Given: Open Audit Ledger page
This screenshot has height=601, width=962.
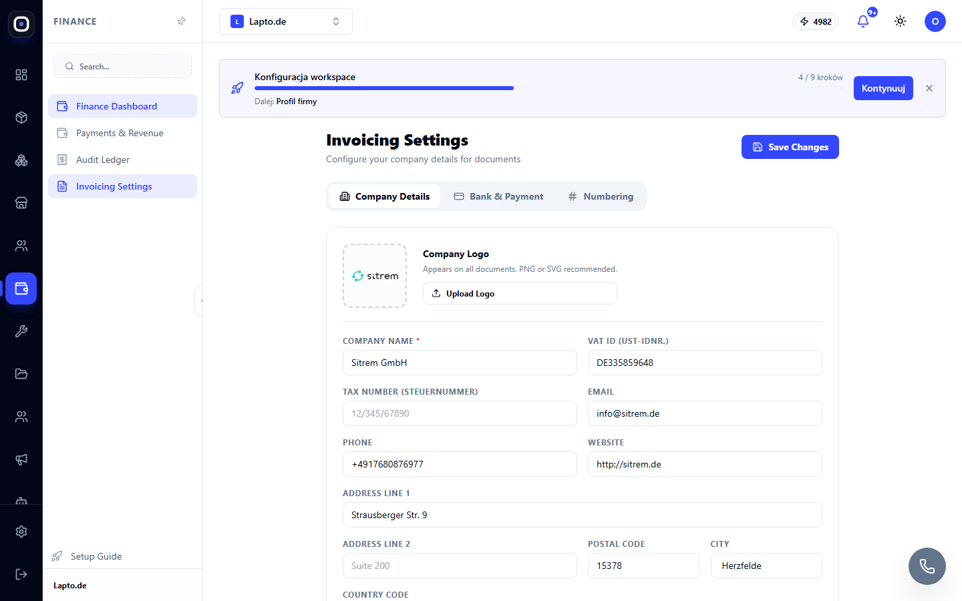Looking at the screenshot, I should (x=122, y=160).
